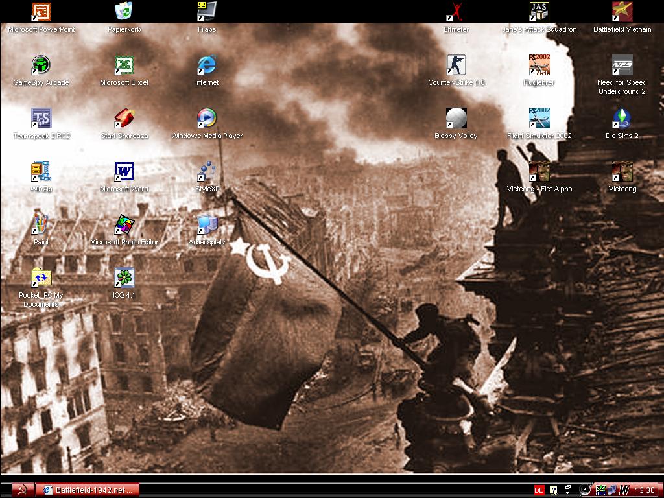Click the ICQ Lite tray icon

click(600, 490)
